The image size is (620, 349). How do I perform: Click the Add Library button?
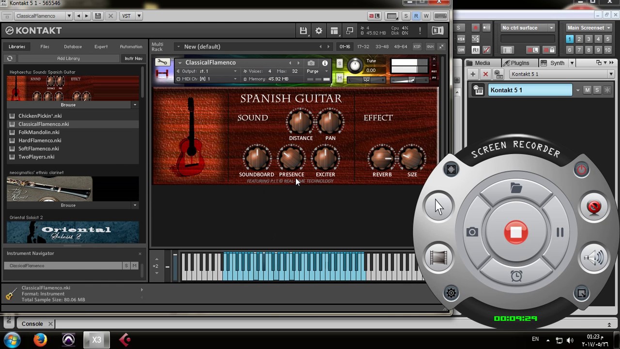click(68, 58)
